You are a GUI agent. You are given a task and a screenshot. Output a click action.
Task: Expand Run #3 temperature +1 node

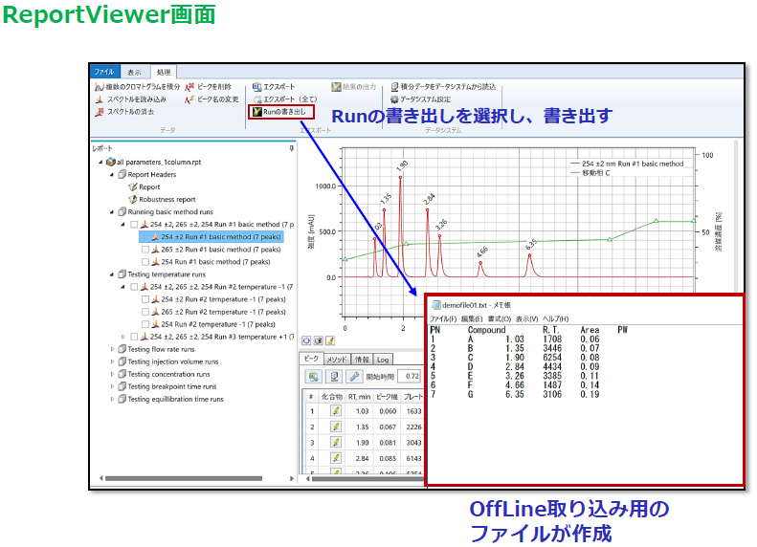pos(123,337)
